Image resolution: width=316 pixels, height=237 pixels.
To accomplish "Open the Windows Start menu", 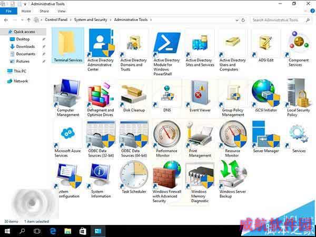I will 7,231.
